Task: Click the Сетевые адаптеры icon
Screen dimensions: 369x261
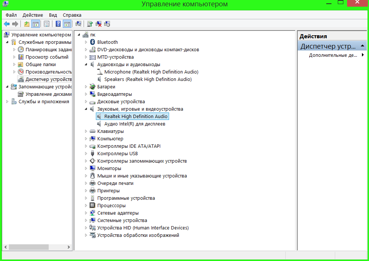Action: [93, 213]
